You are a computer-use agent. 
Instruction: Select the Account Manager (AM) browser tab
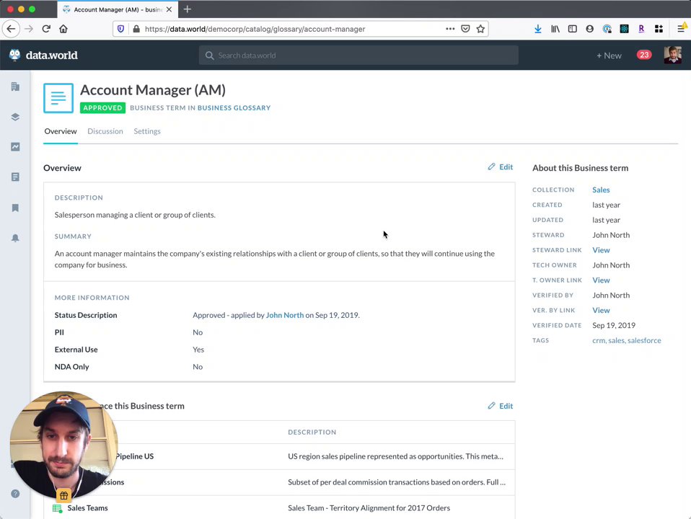click(117, 9)
